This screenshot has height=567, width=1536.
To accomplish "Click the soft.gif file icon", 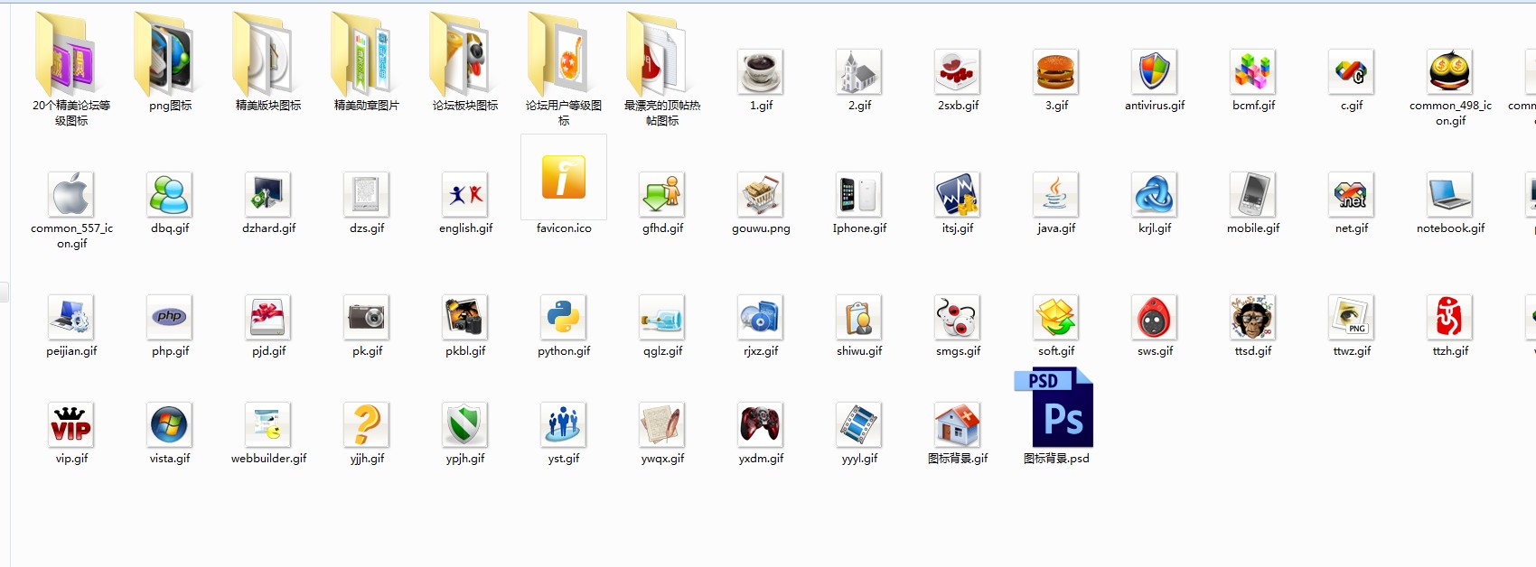I will pyautogui.click(x=1056, y=318).
